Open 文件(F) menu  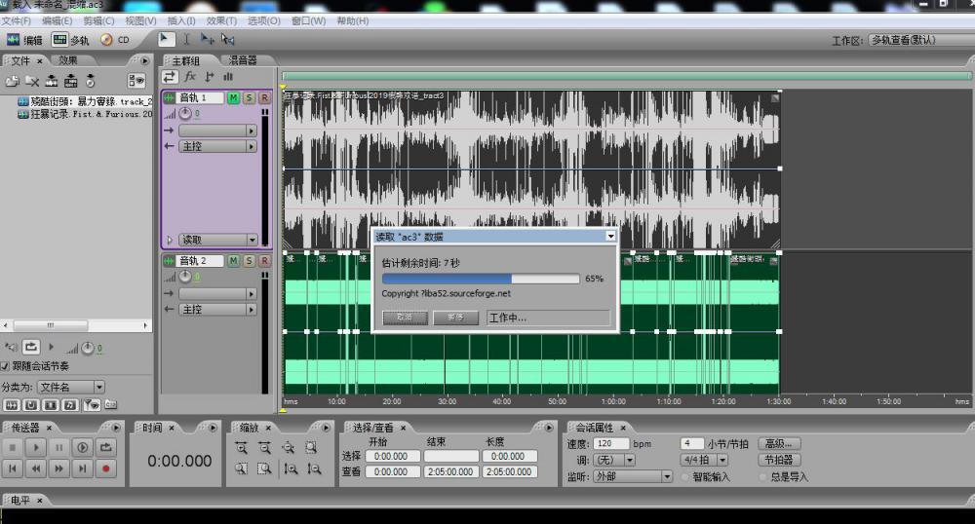click(17, 20)
